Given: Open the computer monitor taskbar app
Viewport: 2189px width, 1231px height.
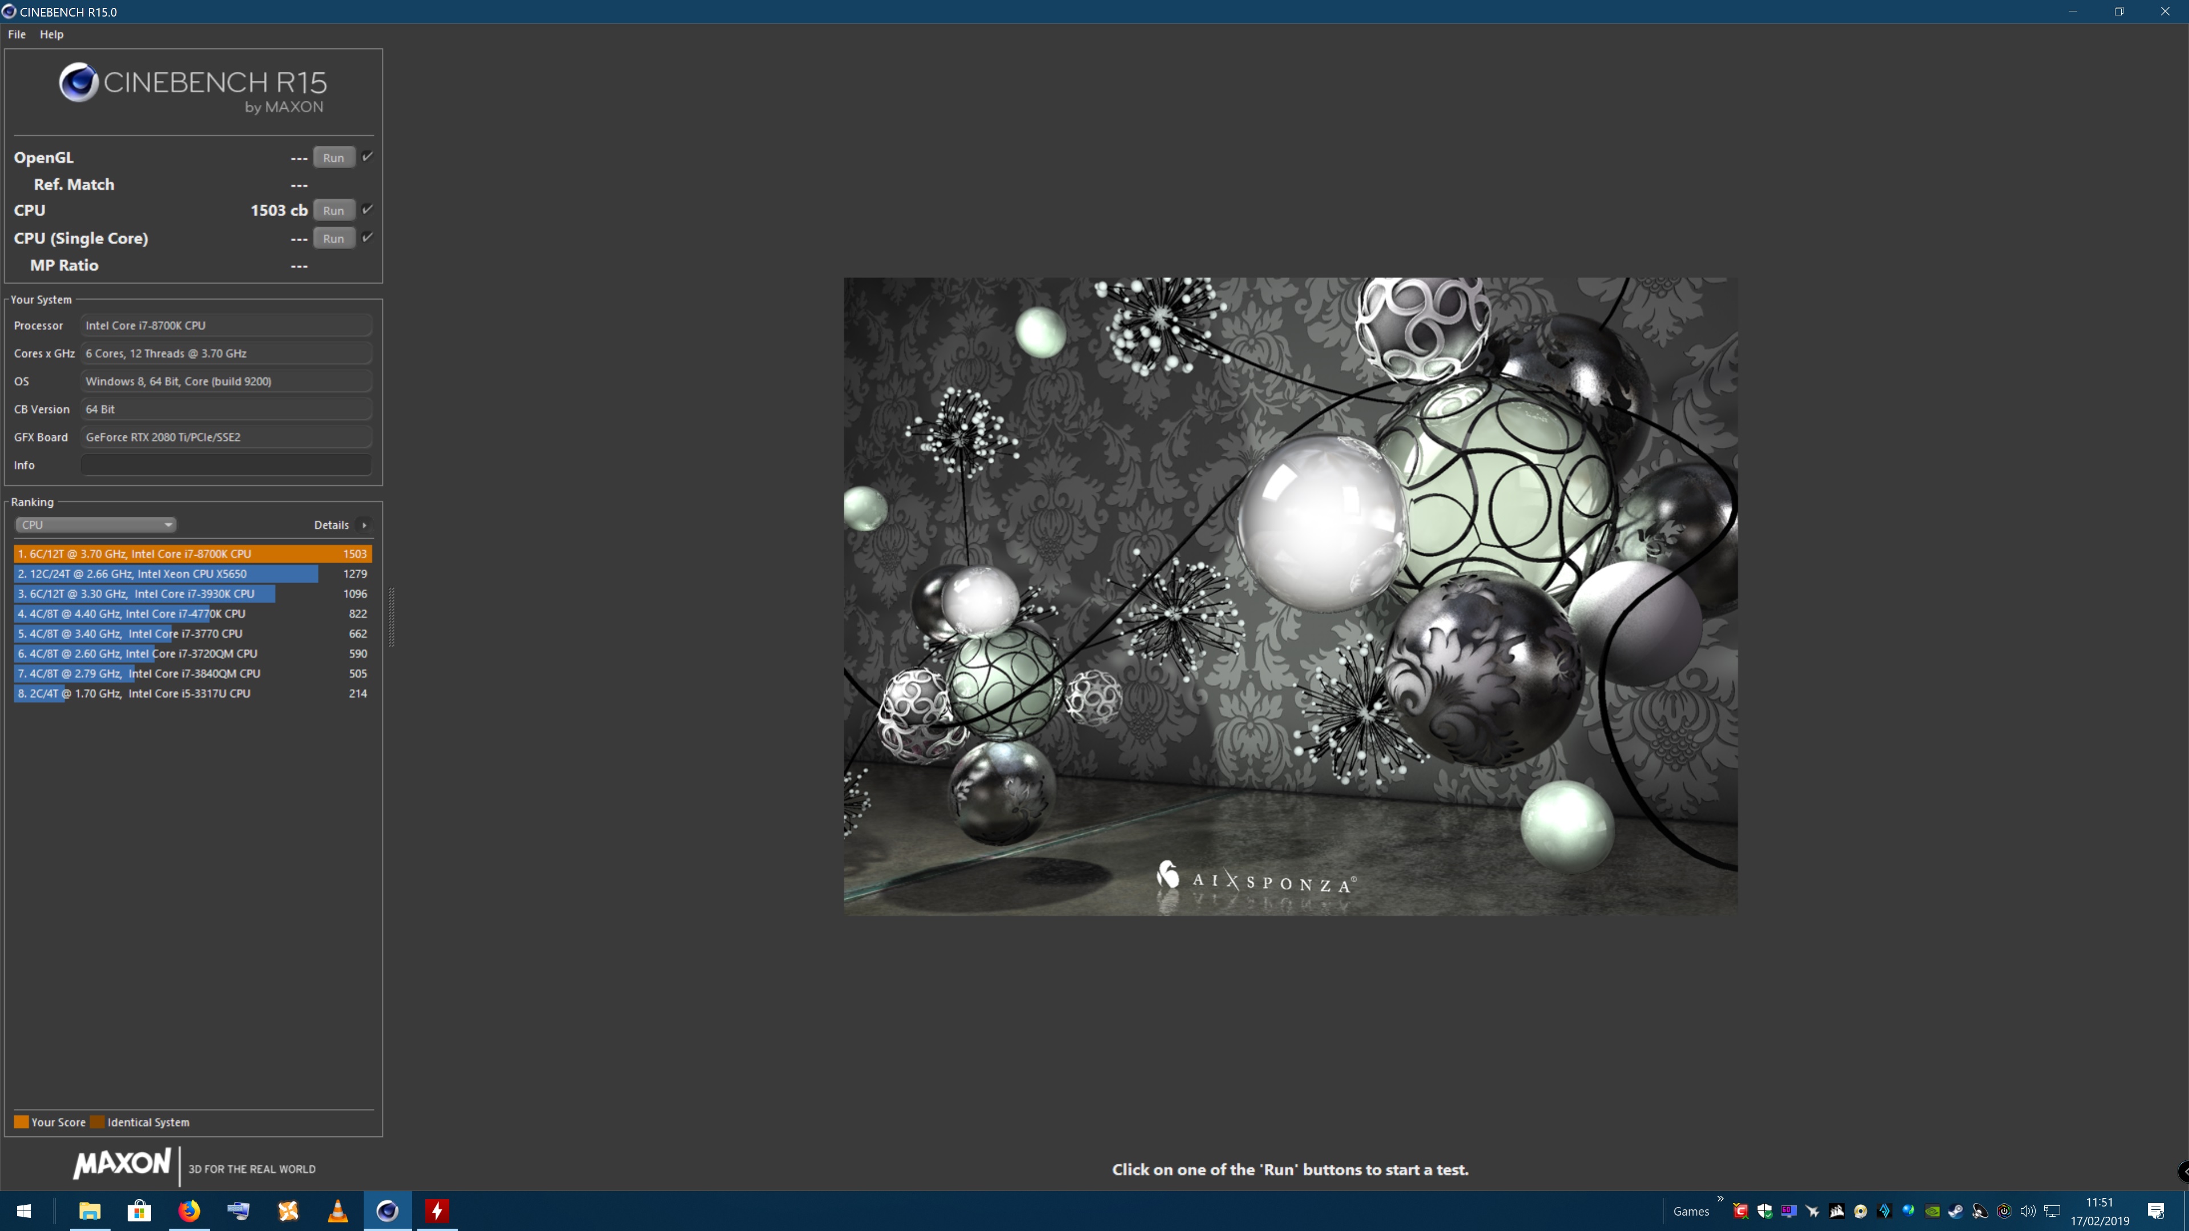Looking at the screenshot, I should point(239,1212).
